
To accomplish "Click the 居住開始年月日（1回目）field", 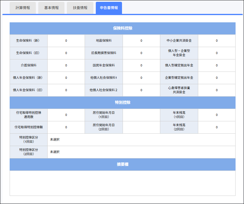I will (141, 115).
